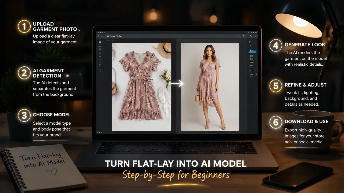344x193 pixels.
Task: Click the number 5 step badge
Action: pos(276,86)
